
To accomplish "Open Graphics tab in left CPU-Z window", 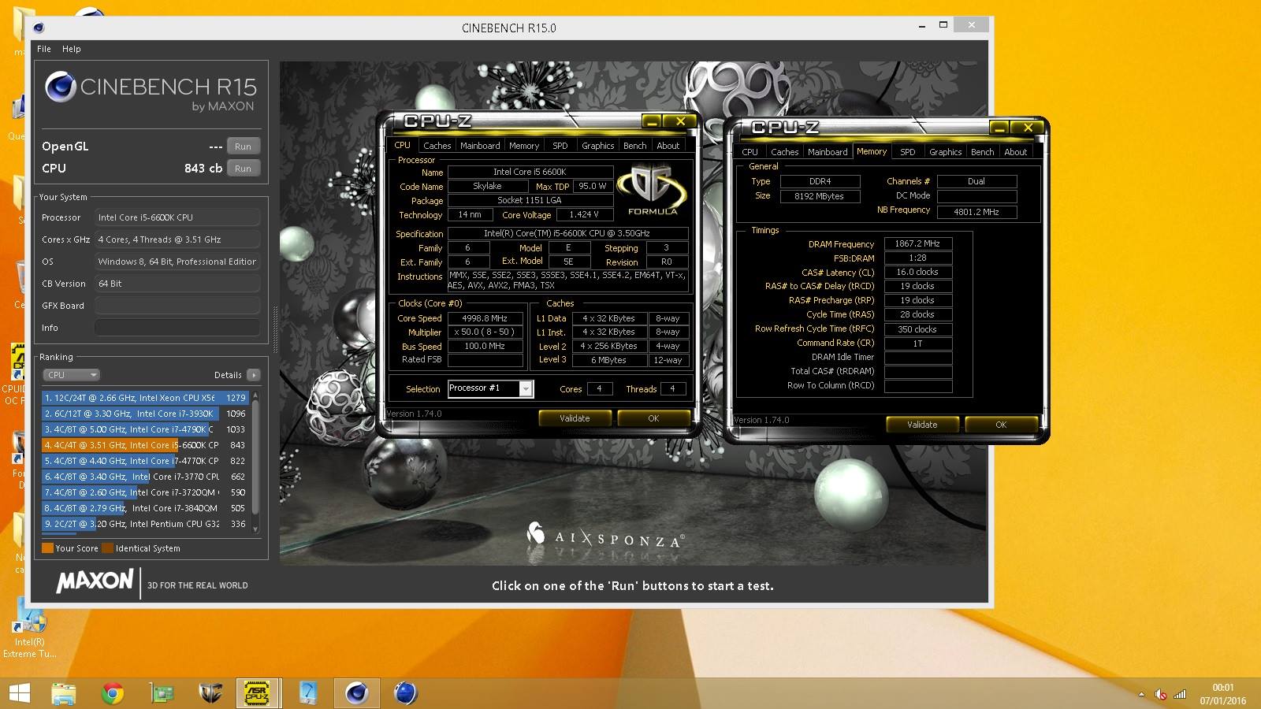I will [x=598, y=146].
